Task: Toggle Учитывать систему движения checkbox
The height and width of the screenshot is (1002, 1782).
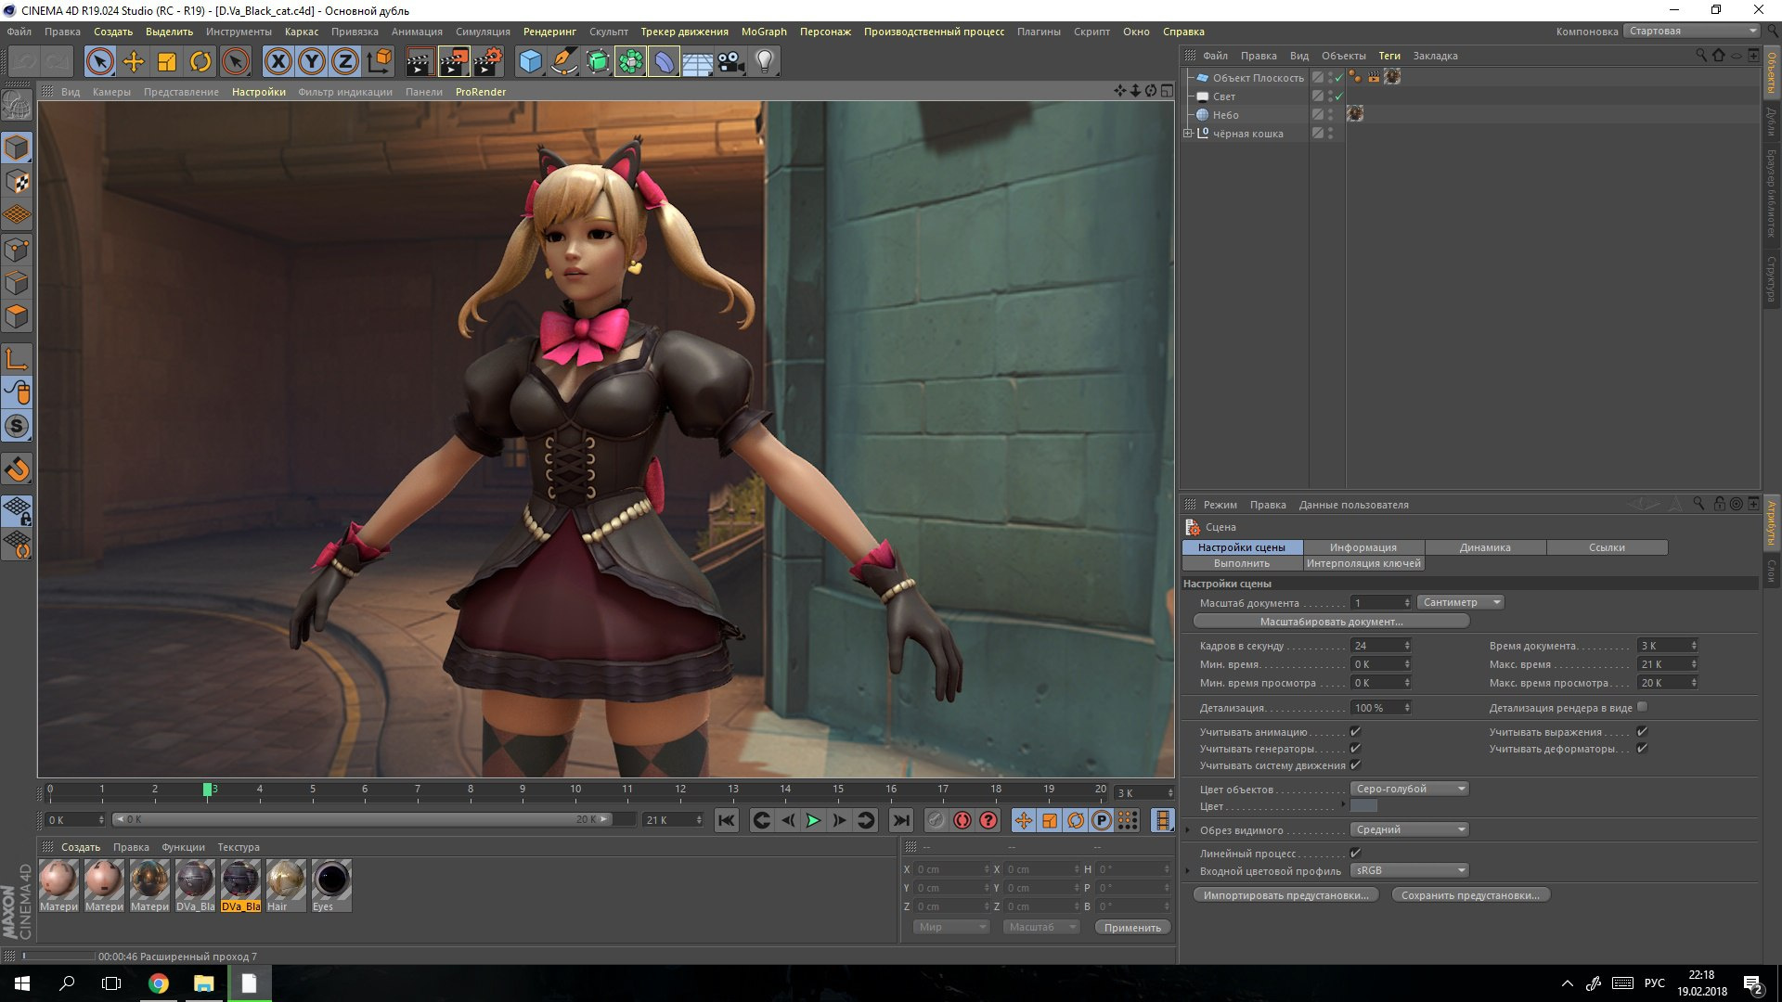Action: (x=1355, y=765)
